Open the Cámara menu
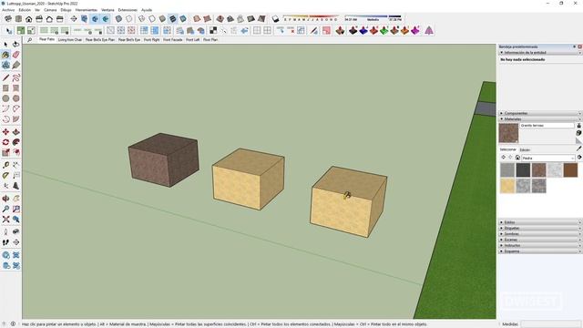 pos(50,10)
